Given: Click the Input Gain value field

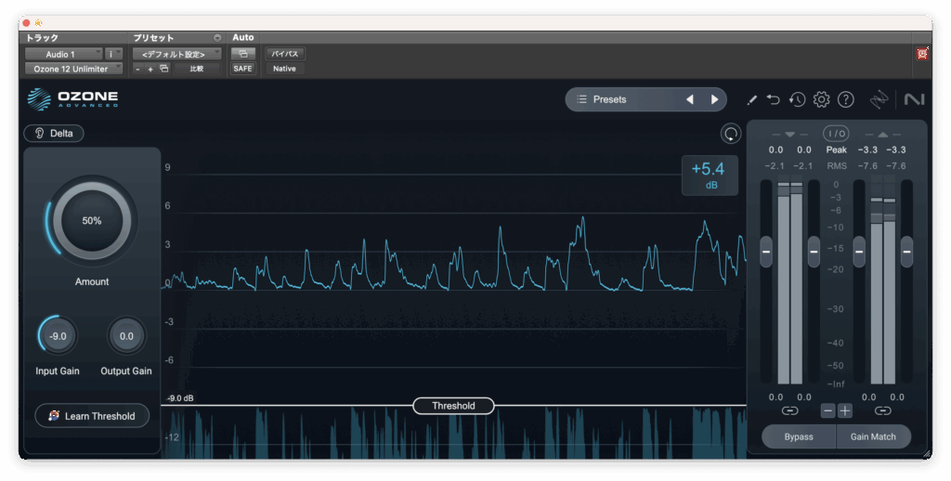Looking at the screenshot, I should pos(58,336).
